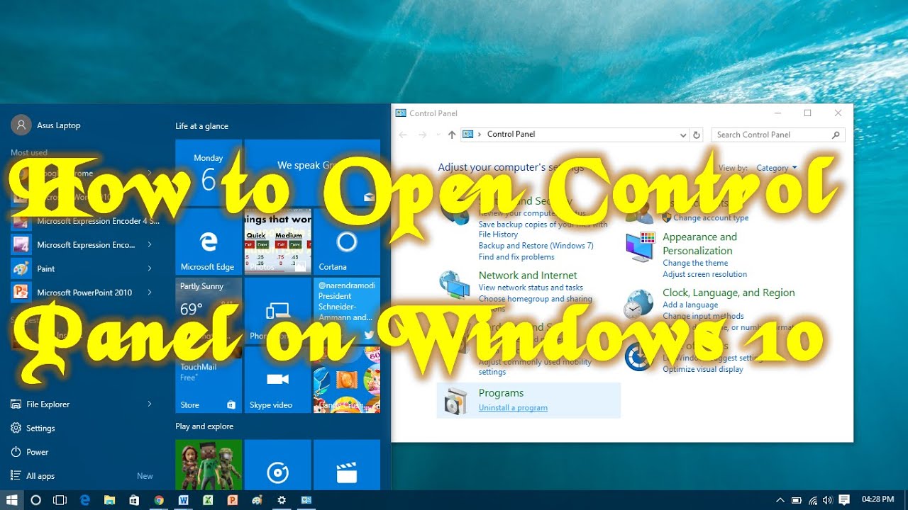
Task: Open Backup and Restore (Windows 7)
Action: 536,246
